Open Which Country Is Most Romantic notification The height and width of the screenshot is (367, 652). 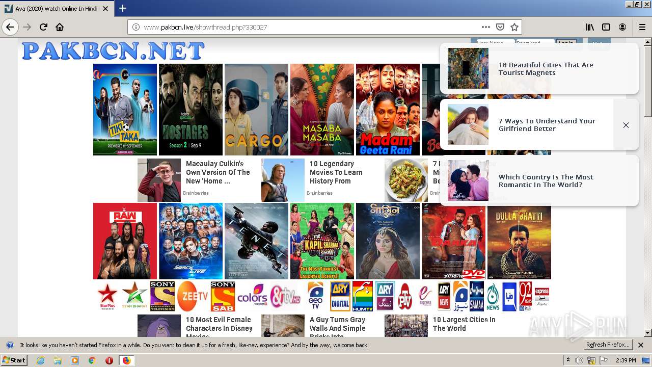[539, 180]
